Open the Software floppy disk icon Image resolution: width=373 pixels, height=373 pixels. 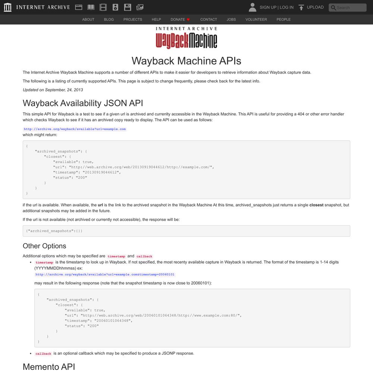click(128, 7)
